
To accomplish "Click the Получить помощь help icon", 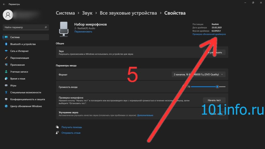I will point(57,127).
